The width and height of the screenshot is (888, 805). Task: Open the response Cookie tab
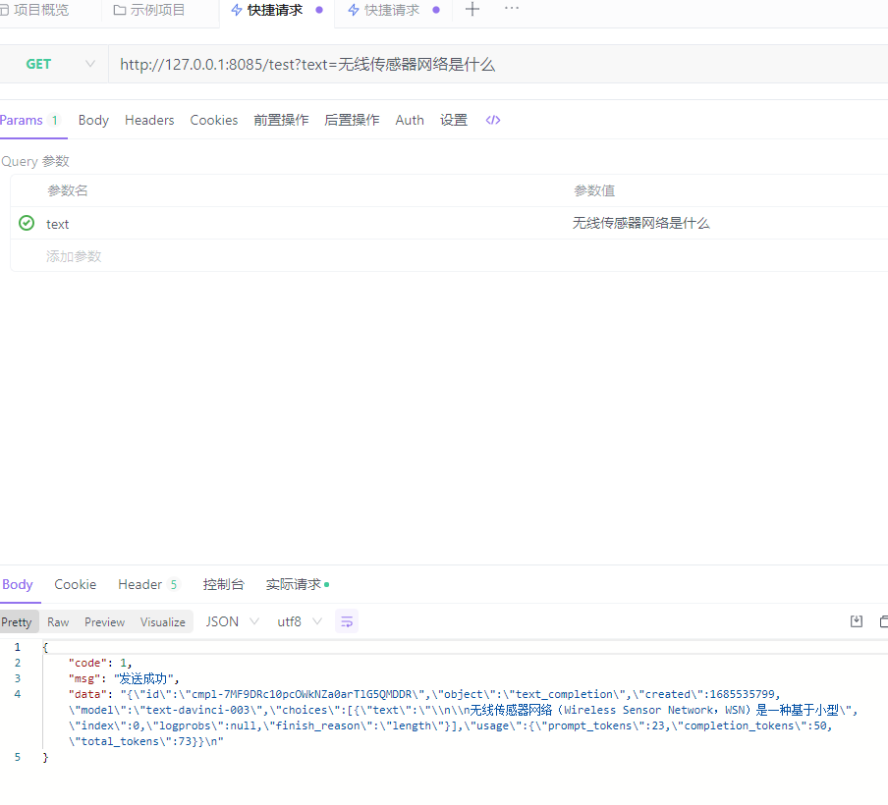pyautogui.click(x=76, y=584)
